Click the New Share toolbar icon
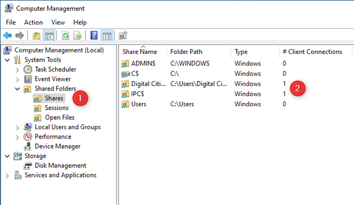The width and height of the screenshot is (354, 205). [x=123, y=35]
